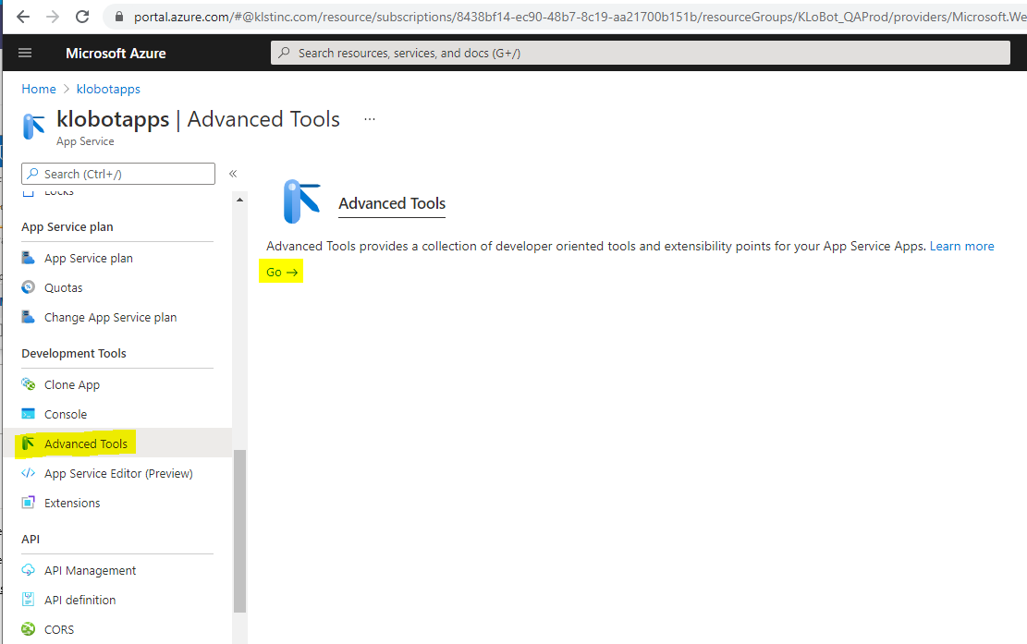This screenshot has height=644, width=1027.
Task: Click the browser back arrow
Action: (x=23, y=17)
